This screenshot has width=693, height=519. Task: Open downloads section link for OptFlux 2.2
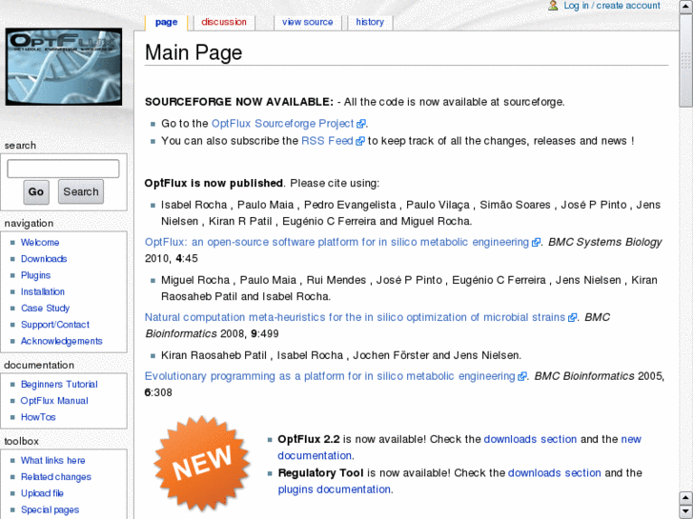[530, 439]
